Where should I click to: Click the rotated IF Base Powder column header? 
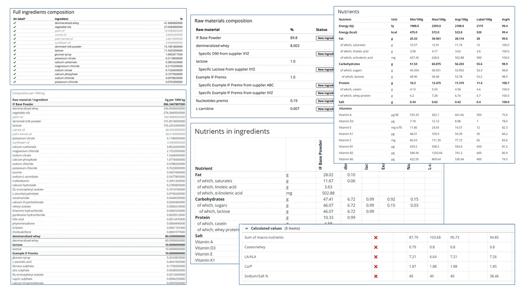coord(321,155)
